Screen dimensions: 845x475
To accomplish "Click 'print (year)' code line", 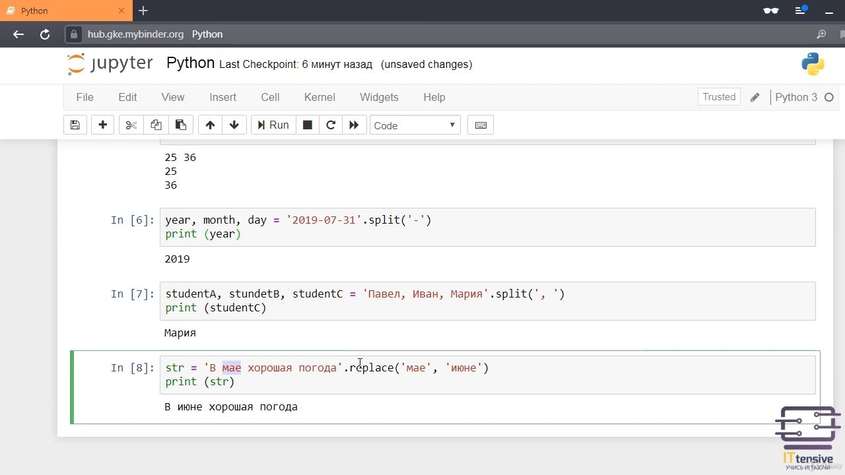I will click(203, 234).
